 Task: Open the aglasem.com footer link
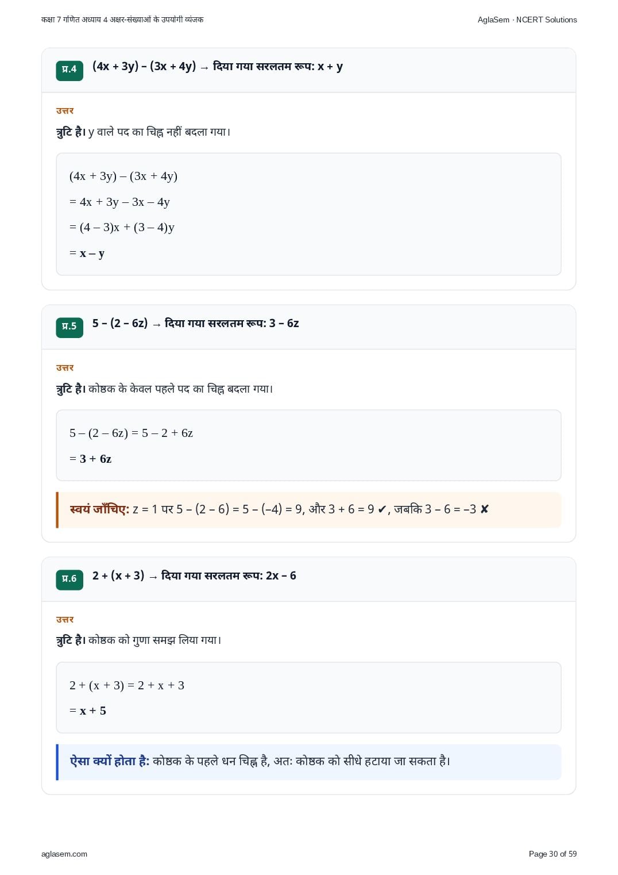(64, 854)
